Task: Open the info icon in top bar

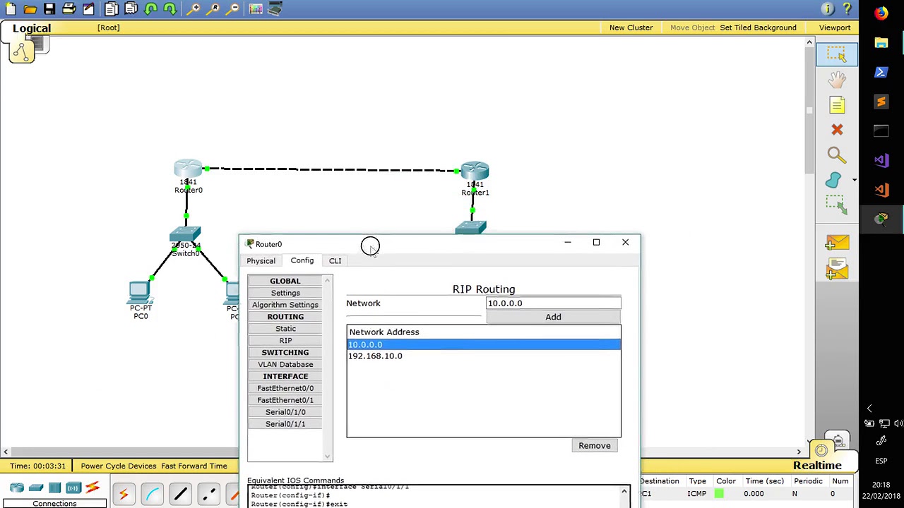Action: tap(827, 9)
